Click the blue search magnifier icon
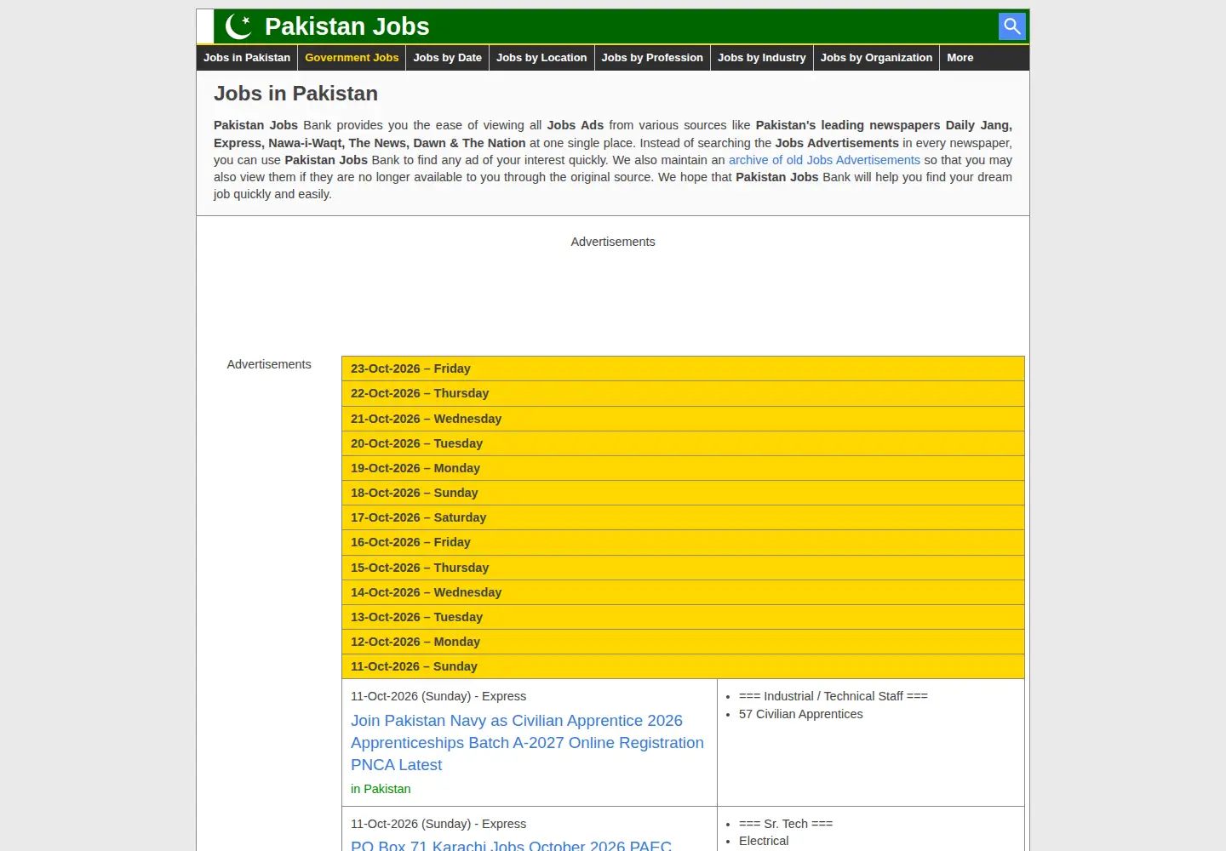This screenshot has width=1226, height=851. (1011, 26)
